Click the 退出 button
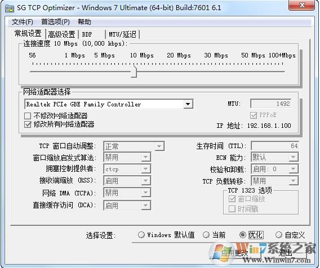The image size is (320, 268). click(x=285, y=253)
